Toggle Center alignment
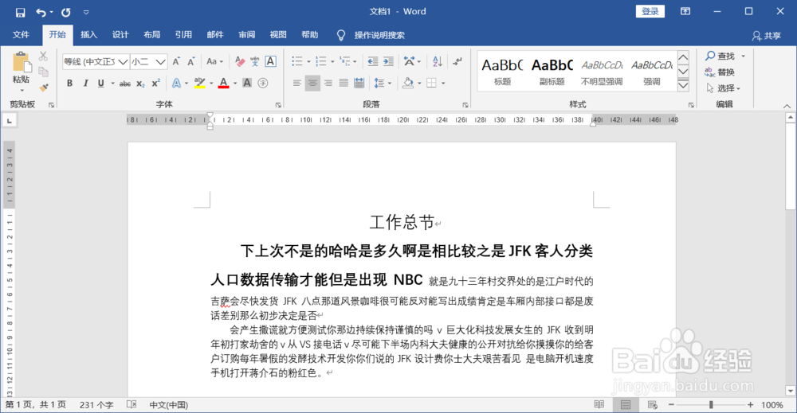Screen dimensions: 797x413 tap(312, 83)
